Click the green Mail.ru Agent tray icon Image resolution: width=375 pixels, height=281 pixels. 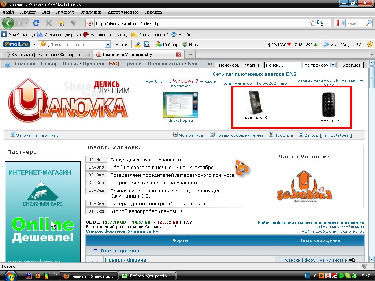(x=341, y=276)
